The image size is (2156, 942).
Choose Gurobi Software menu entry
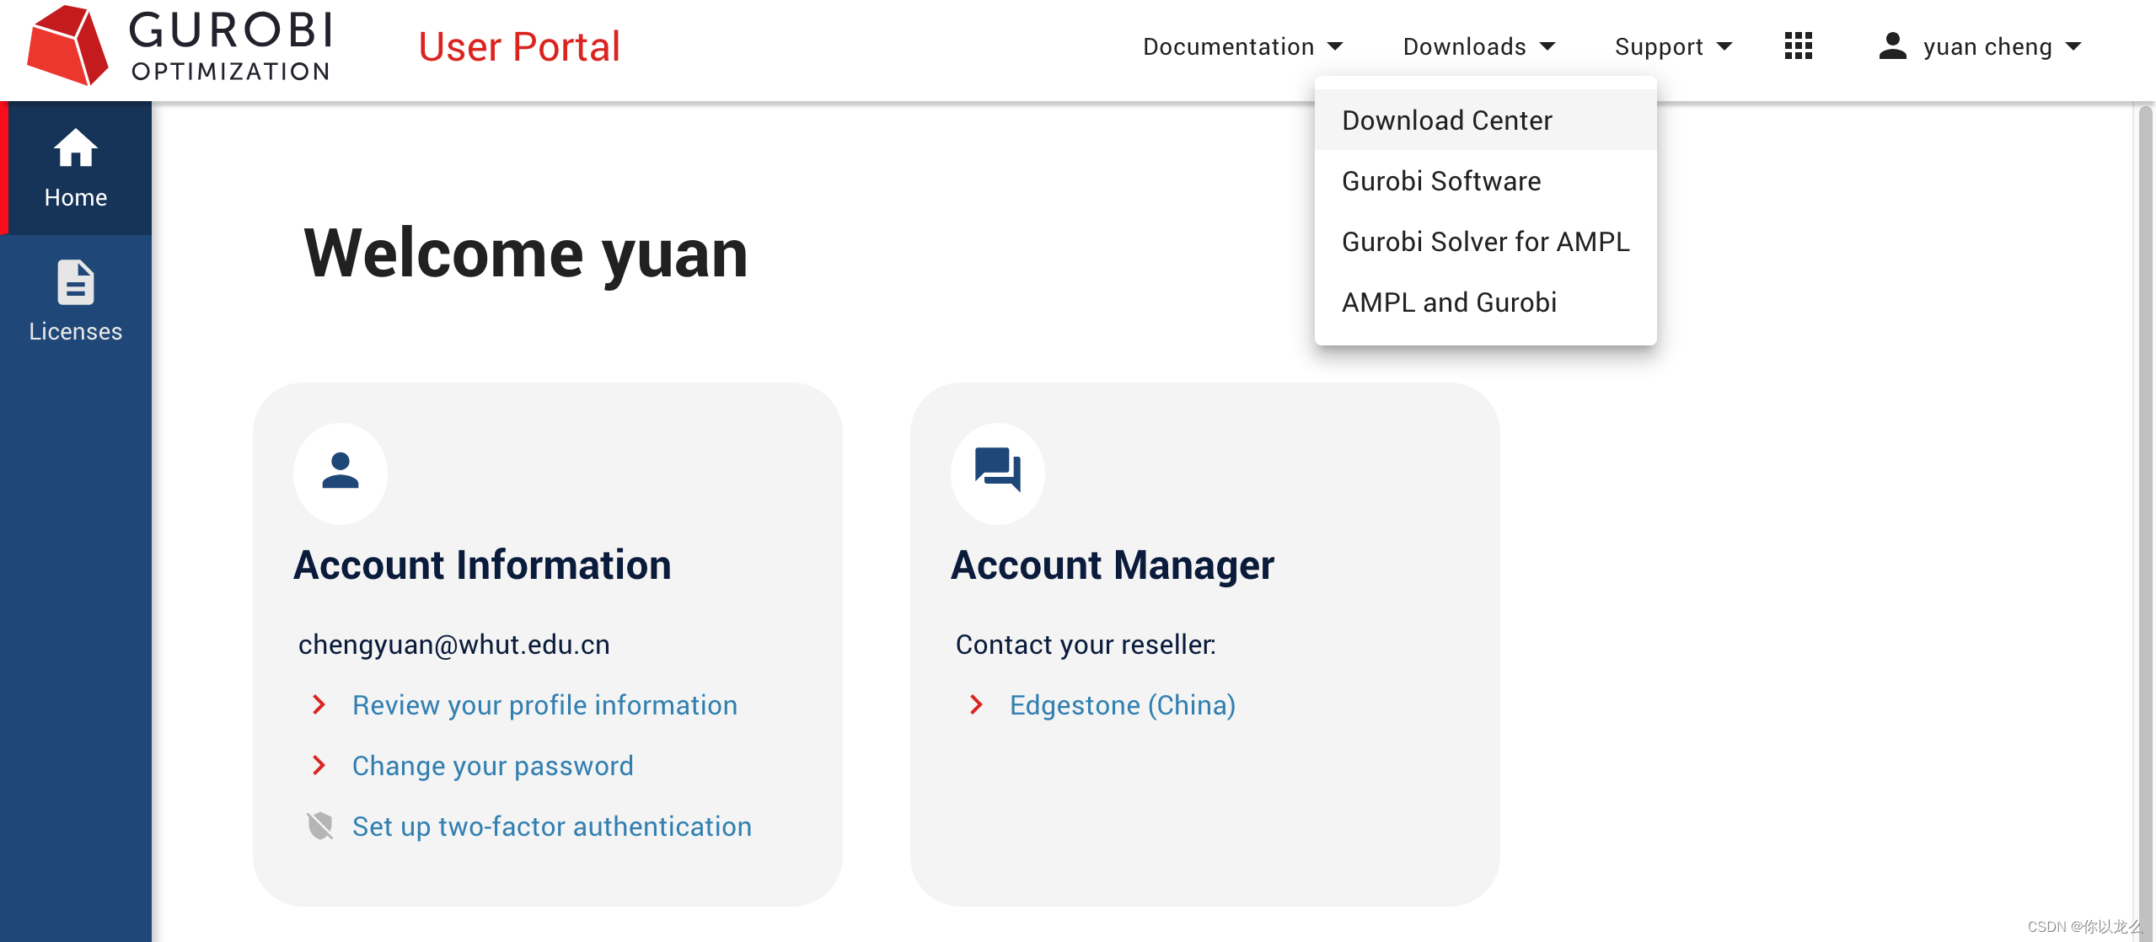click(x=1440, y=181)
